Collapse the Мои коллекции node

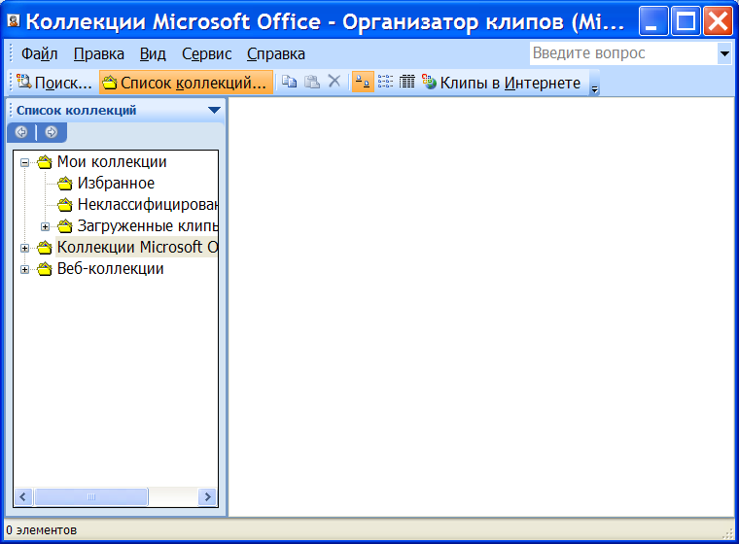[24, 163]
